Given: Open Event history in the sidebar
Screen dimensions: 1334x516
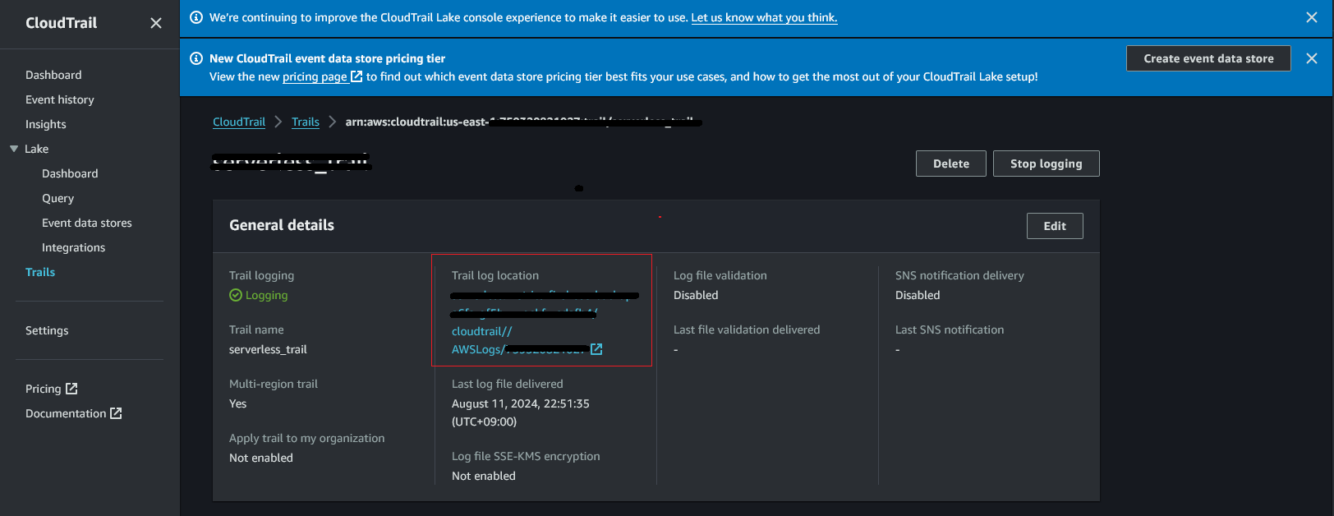Looking at the screenshot, I should (59, 99).
